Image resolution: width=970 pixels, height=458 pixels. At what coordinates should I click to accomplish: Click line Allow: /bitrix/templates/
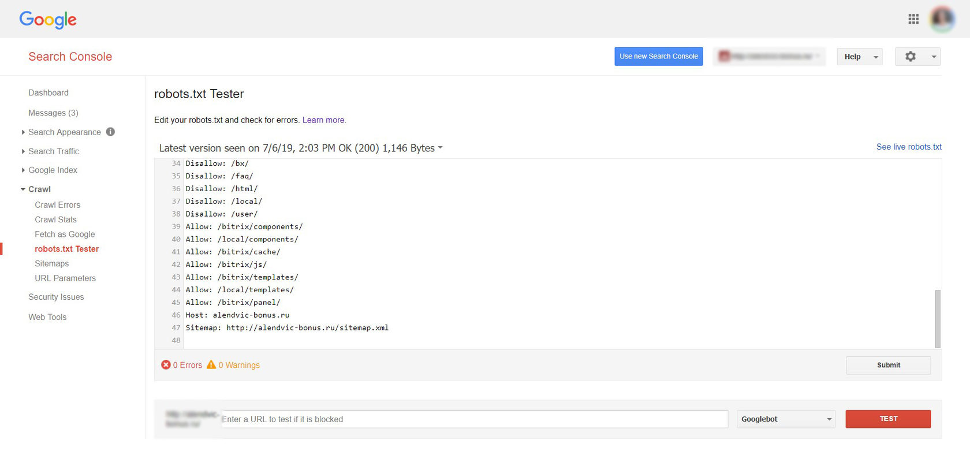tap(242, 277)
